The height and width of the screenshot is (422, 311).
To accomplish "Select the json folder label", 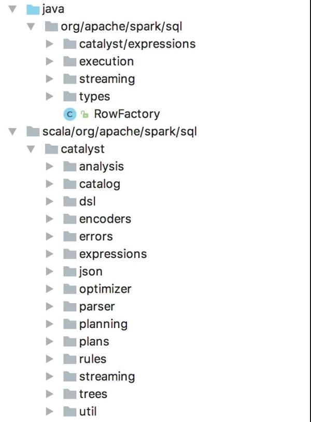I will pos(91,271).
